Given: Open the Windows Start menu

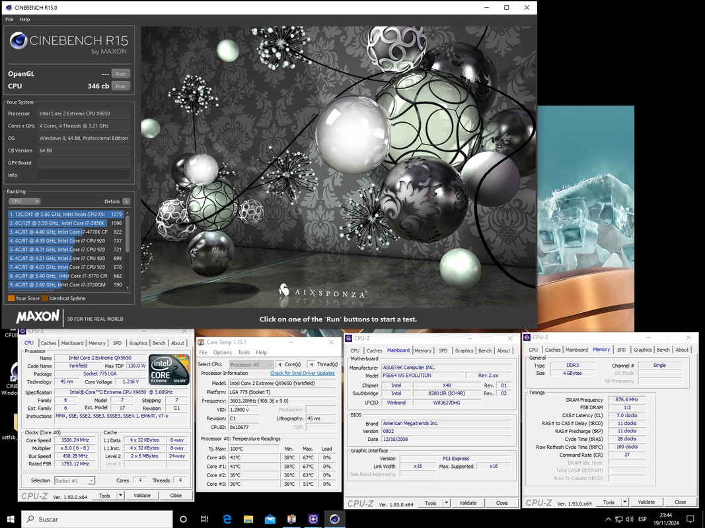Looking at the screenshot, I should coord(10,519).
